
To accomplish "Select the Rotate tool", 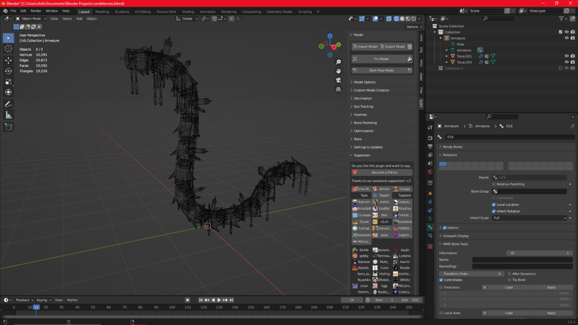I will coord(9,71).
